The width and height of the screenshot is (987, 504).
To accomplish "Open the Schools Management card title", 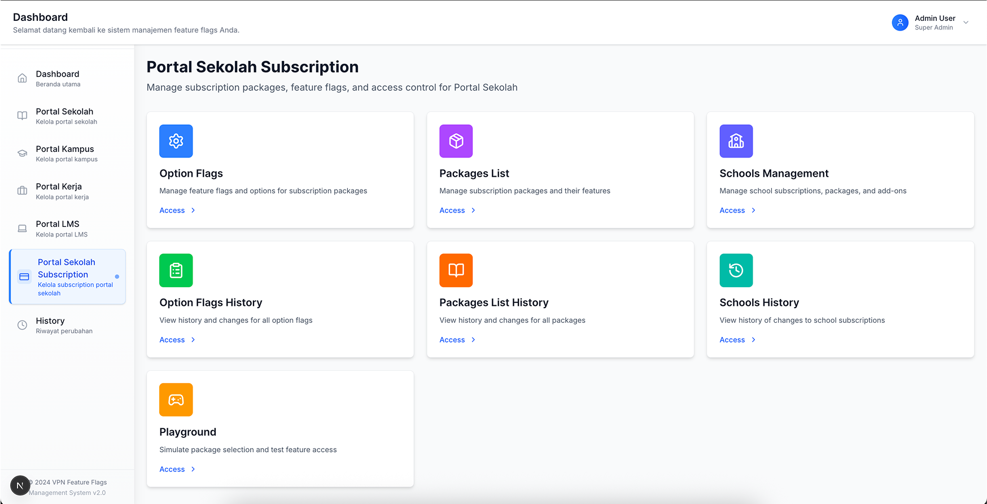I will click(x=774, y=173).
